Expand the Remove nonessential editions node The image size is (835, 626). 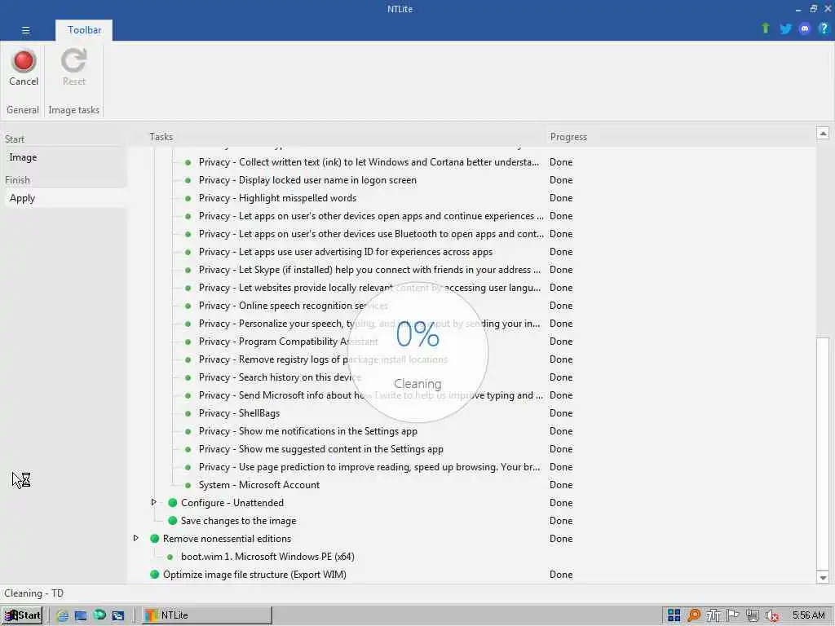(x=136, y=538)
